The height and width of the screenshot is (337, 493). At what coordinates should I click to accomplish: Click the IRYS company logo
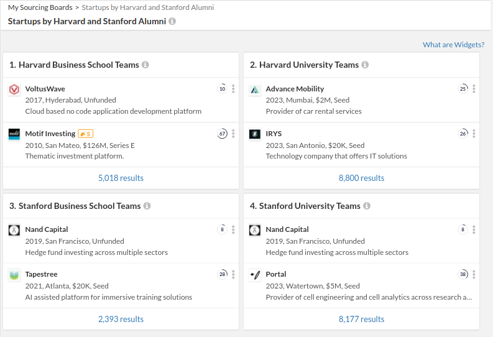pyautogui.click(x=254, y=134)
